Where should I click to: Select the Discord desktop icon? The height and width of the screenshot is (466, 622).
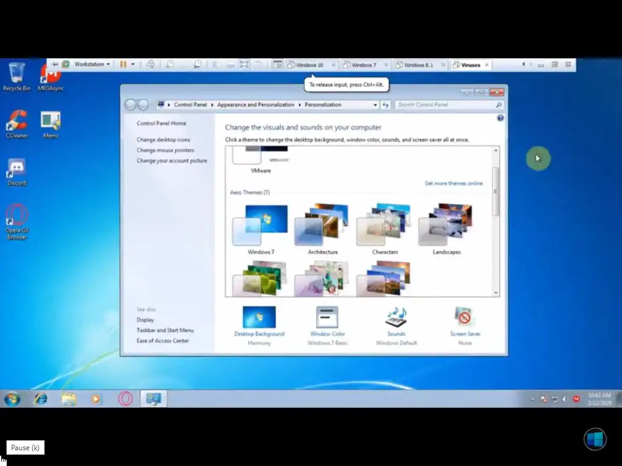(16, 172)
